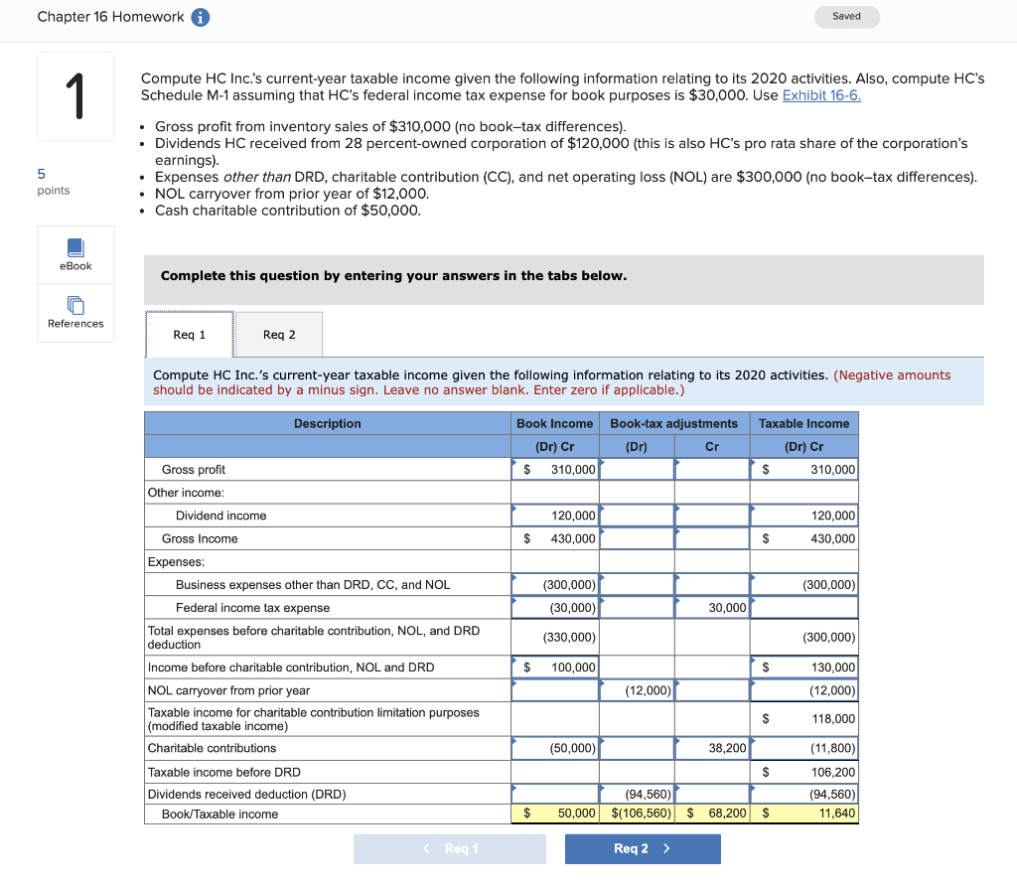Click the Saved status indicator
This screenshot has height=890, width=1017.
(x=846, y=17)
